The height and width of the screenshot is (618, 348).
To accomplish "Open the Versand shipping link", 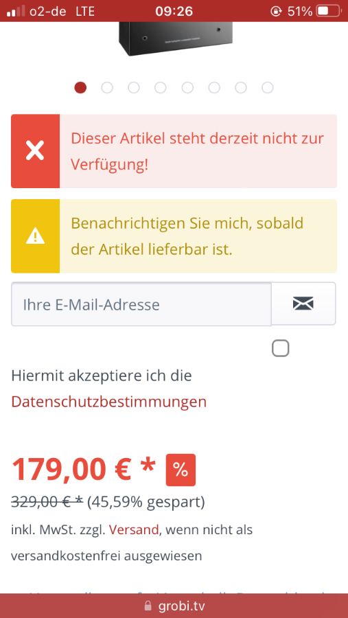I will pyautogui.click(x=134, y=529).
